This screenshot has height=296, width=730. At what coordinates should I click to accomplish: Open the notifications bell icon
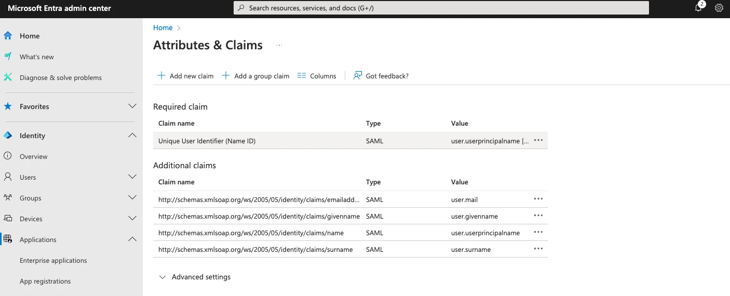[x=698, y=8]
